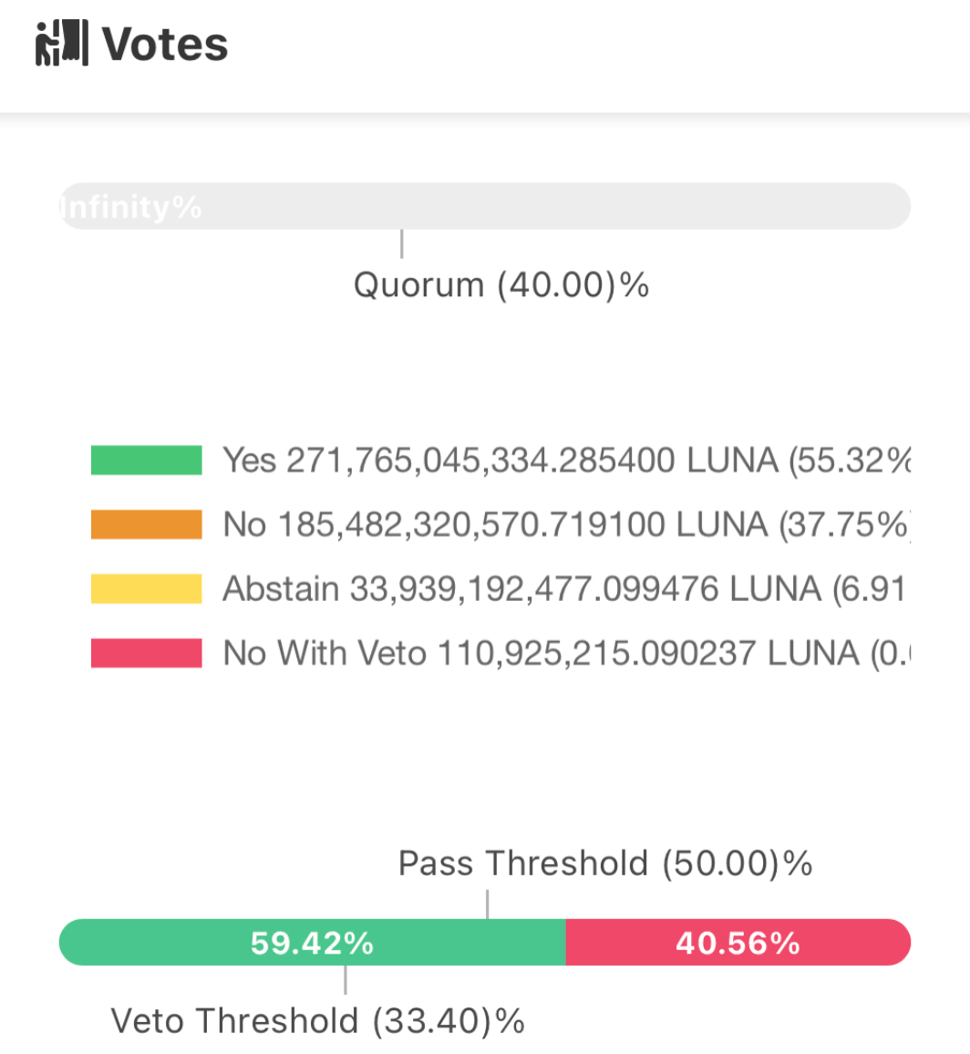This screenshot has width=970, height=1054.
Task: Select the red No With Veto legend swatch
Action: pos(145,653)
